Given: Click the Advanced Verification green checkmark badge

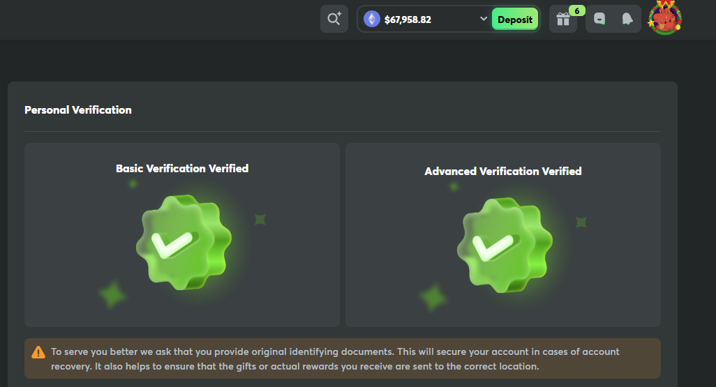Looking at the screenshot, I should click(x=505, y=245).
